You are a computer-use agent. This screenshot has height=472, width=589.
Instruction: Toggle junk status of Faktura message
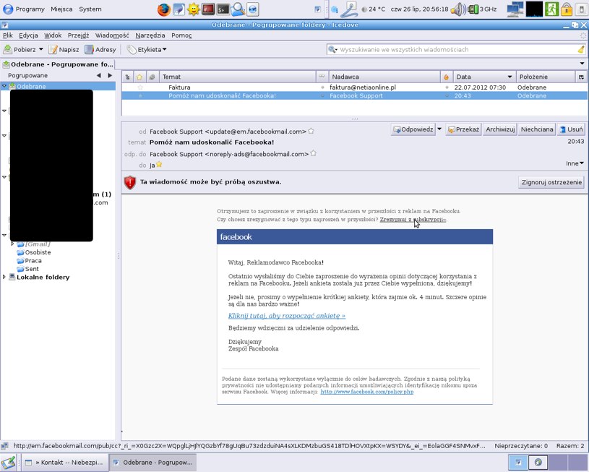coord(447,87)
